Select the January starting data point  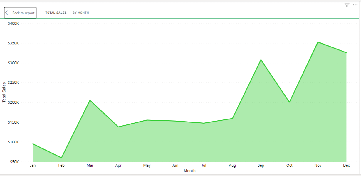coord(33,144)
